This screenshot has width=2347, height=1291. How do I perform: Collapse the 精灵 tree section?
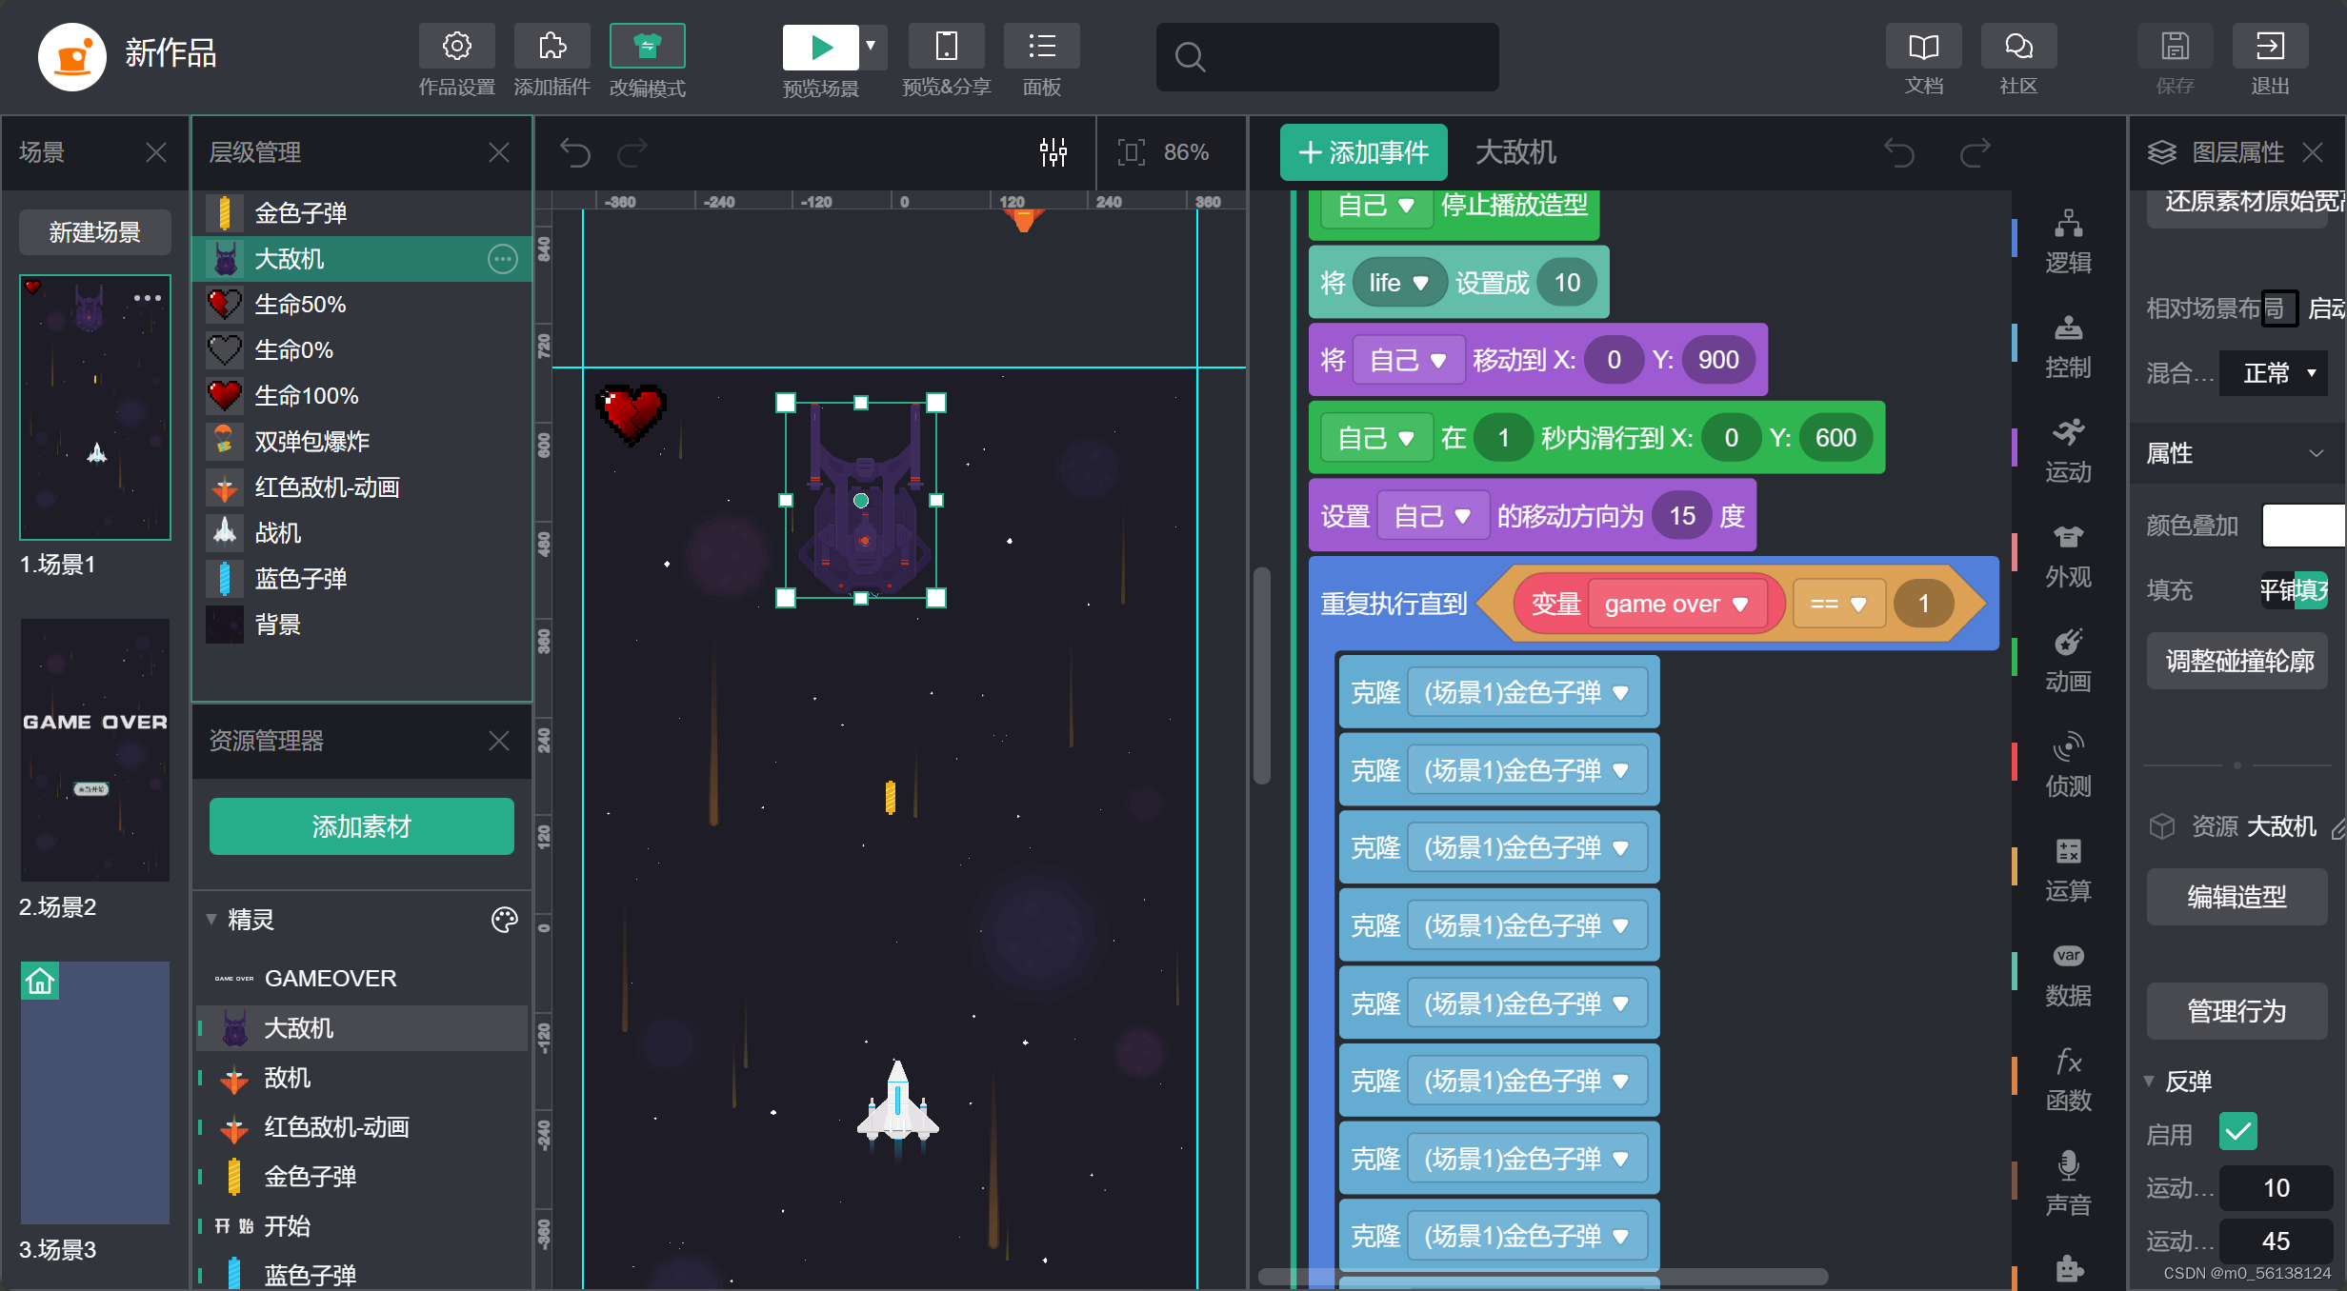pos(211,919)
